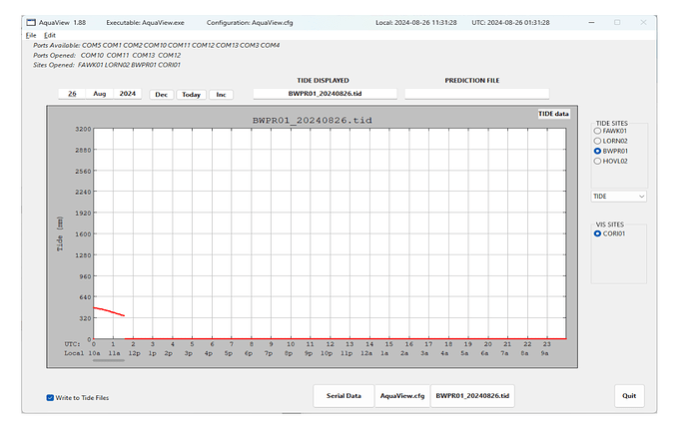Click the UTC 12 x-axis label
Screen dimensions: 689x442
click(x=330, y=344)
